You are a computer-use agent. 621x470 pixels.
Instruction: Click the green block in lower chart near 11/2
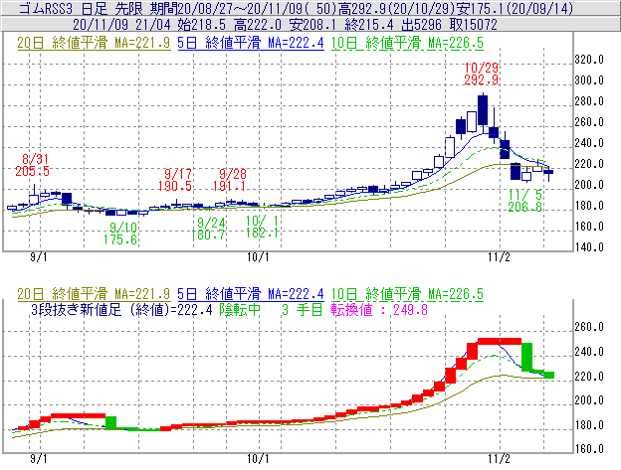[526, 357]
